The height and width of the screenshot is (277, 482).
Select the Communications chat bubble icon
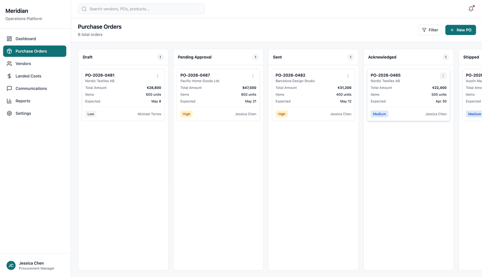(x=9, y=88)
